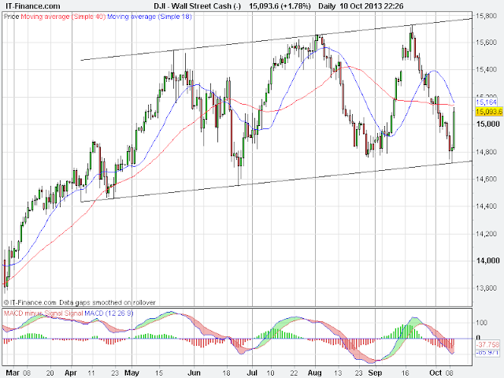Click the 'Jun' month label on the time axis
The image size is (504, 378).
195,372
